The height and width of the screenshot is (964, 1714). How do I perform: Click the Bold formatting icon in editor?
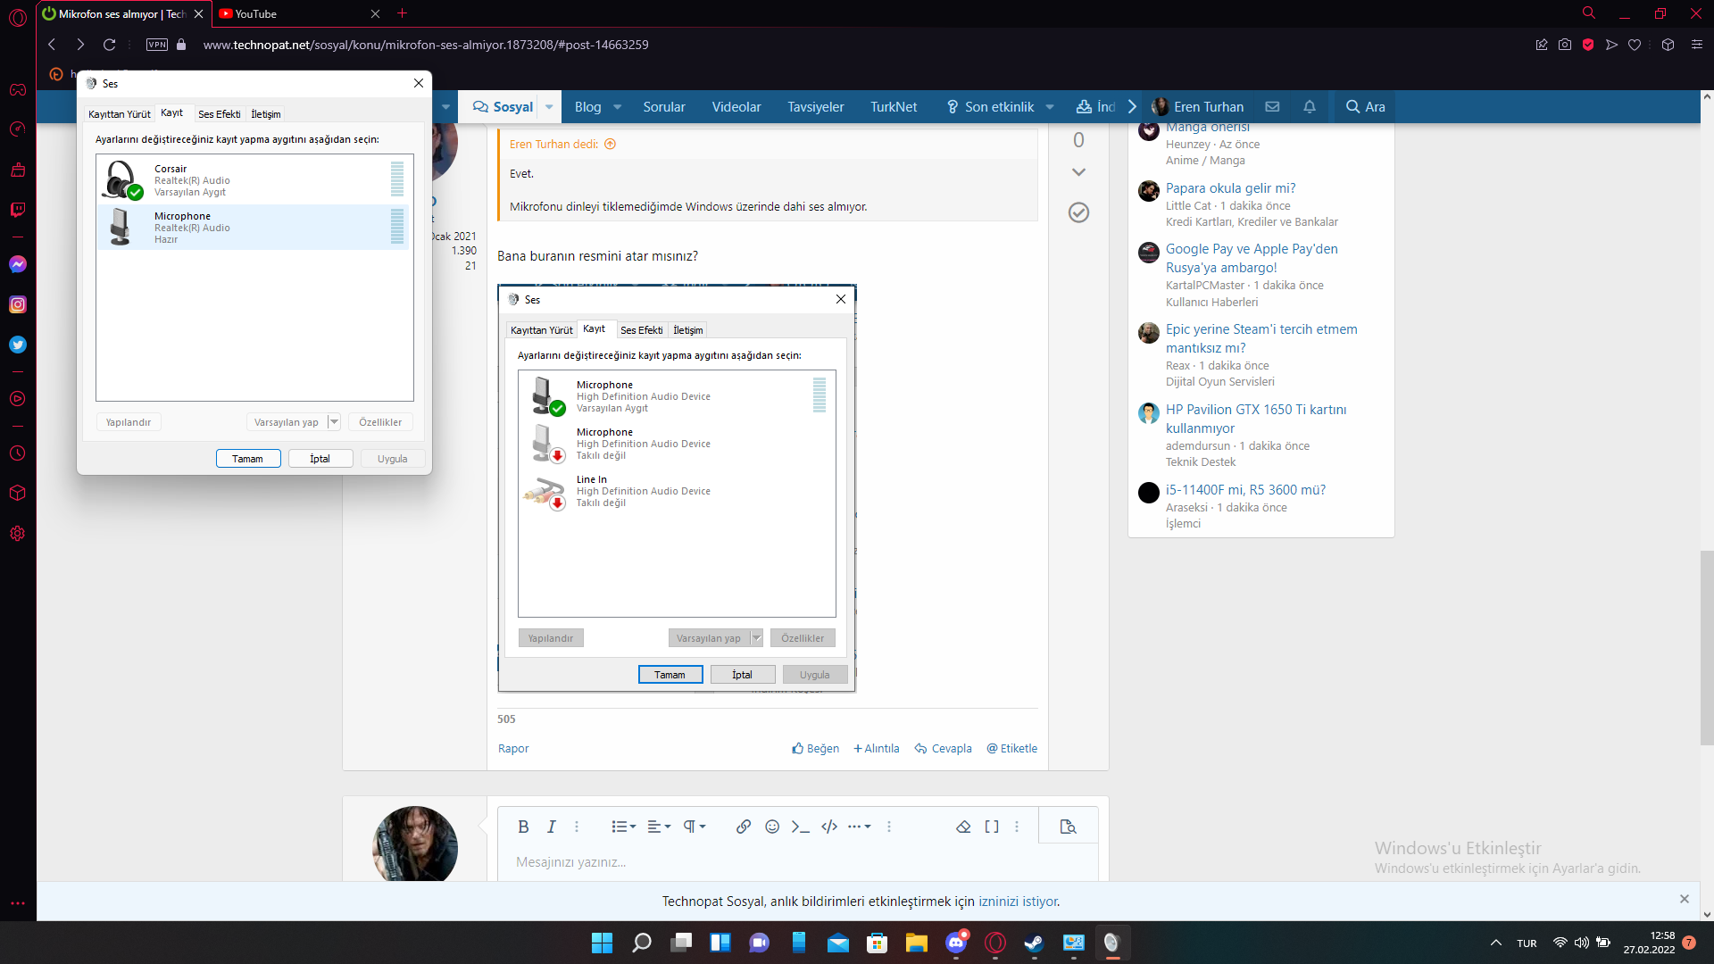(x=523, y=827)
